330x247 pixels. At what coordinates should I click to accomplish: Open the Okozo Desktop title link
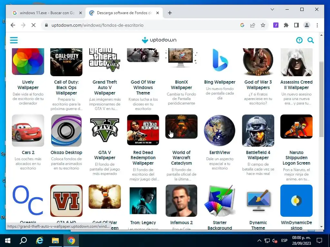[x=66, y=152]
